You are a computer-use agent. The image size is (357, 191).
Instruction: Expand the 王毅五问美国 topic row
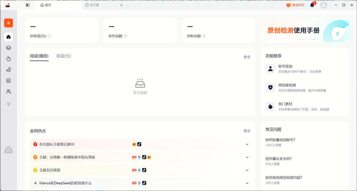[247, 170]
